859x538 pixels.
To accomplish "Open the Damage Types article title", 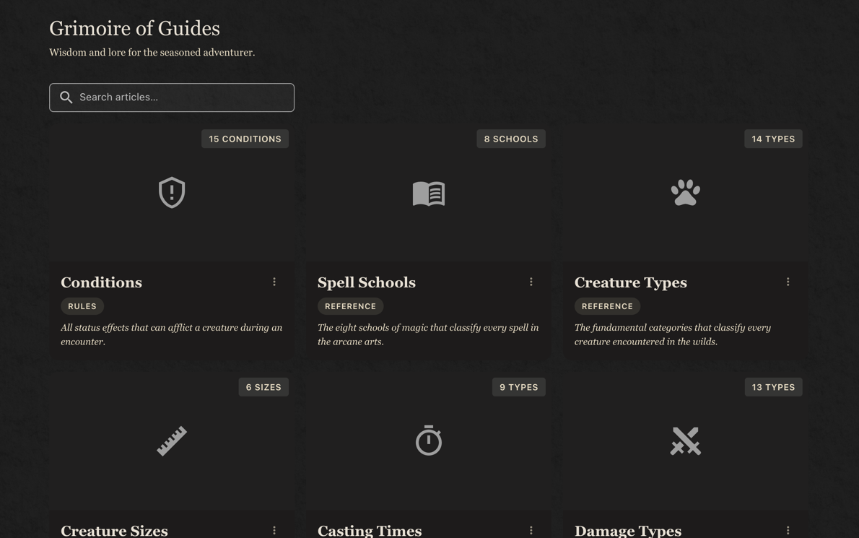I will coord(628,530).
